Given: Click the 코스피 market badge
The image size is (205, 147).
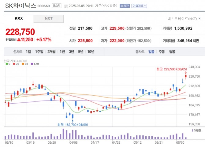Looking at the screenshot, I should [x=56, y=6].
